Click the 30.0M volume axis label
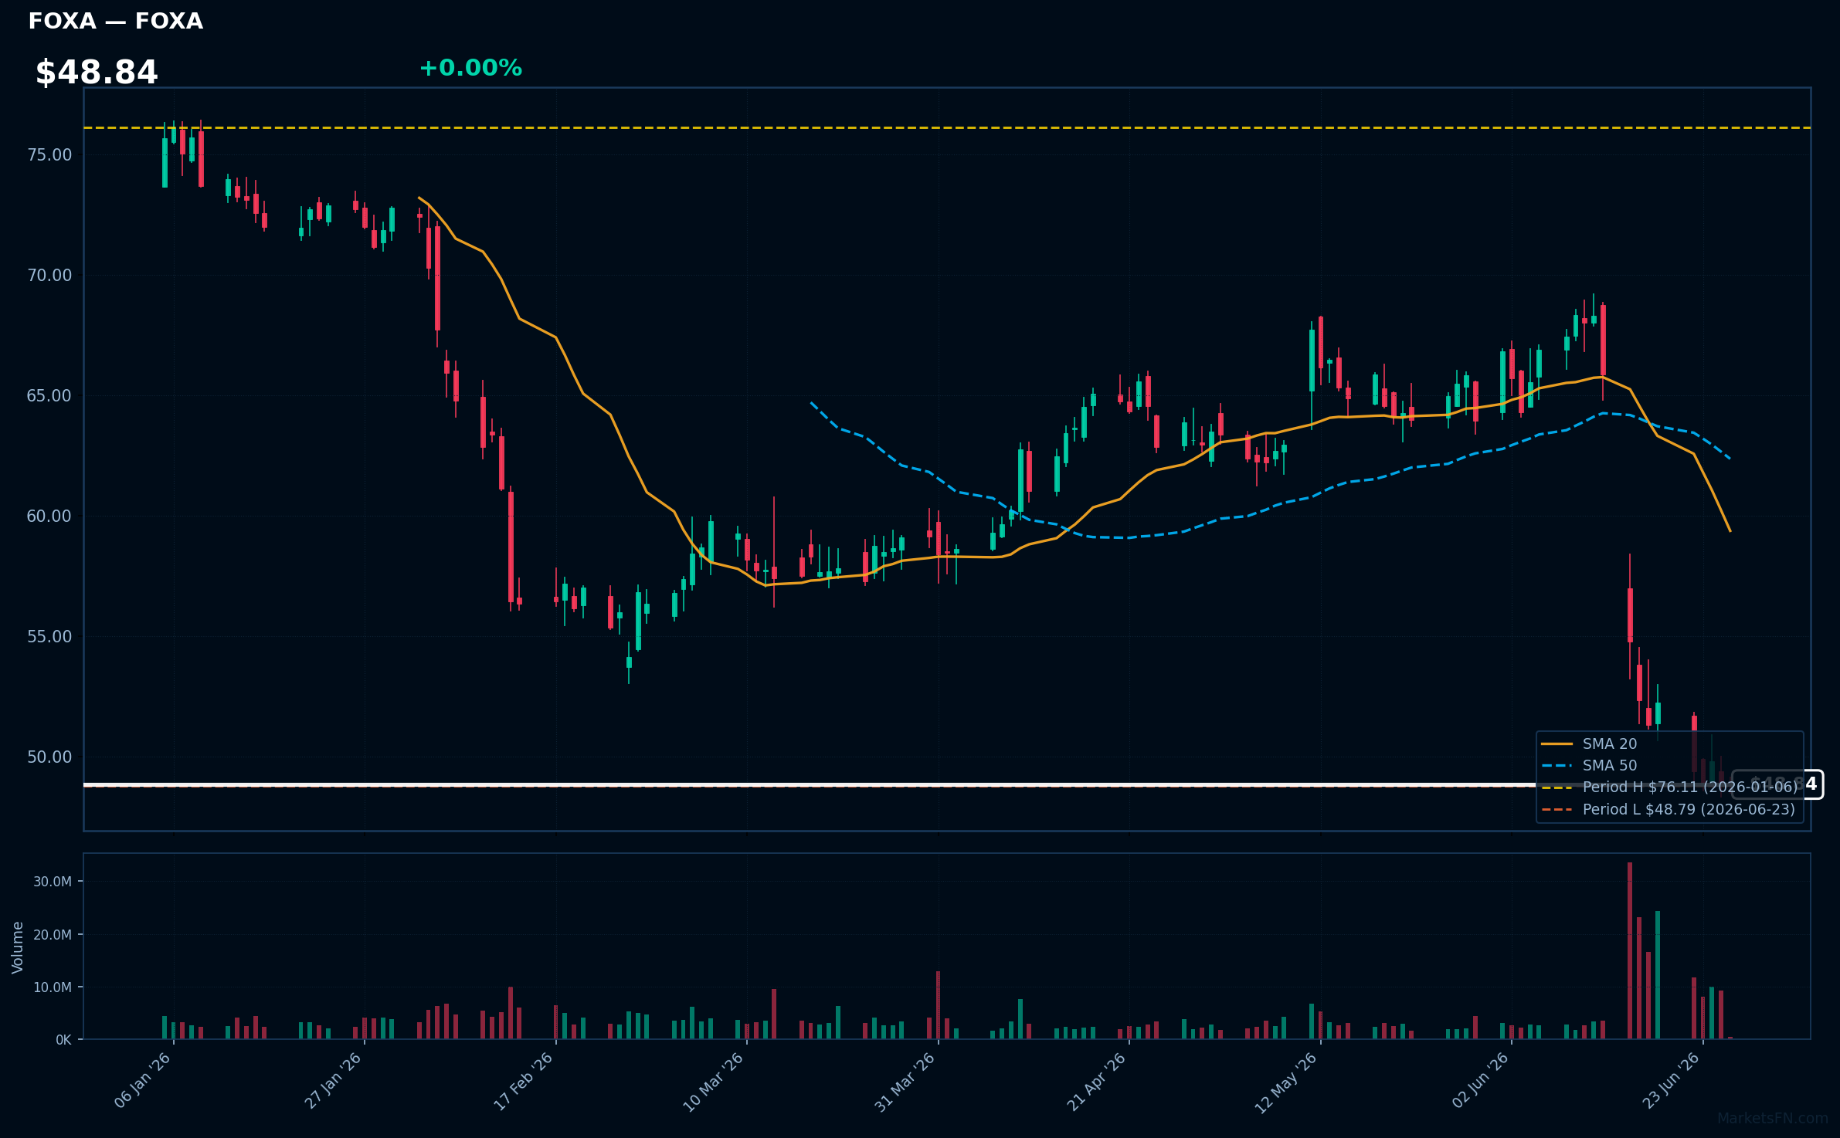This screenshot has width=1840, height=1138. [53, 882]
